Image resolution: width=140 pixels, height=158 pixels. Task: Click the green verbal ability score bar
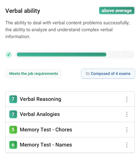(62, 55)
